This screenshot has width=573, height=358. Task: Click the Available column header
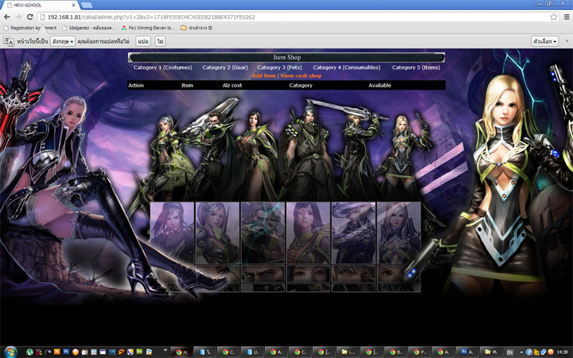380,85
